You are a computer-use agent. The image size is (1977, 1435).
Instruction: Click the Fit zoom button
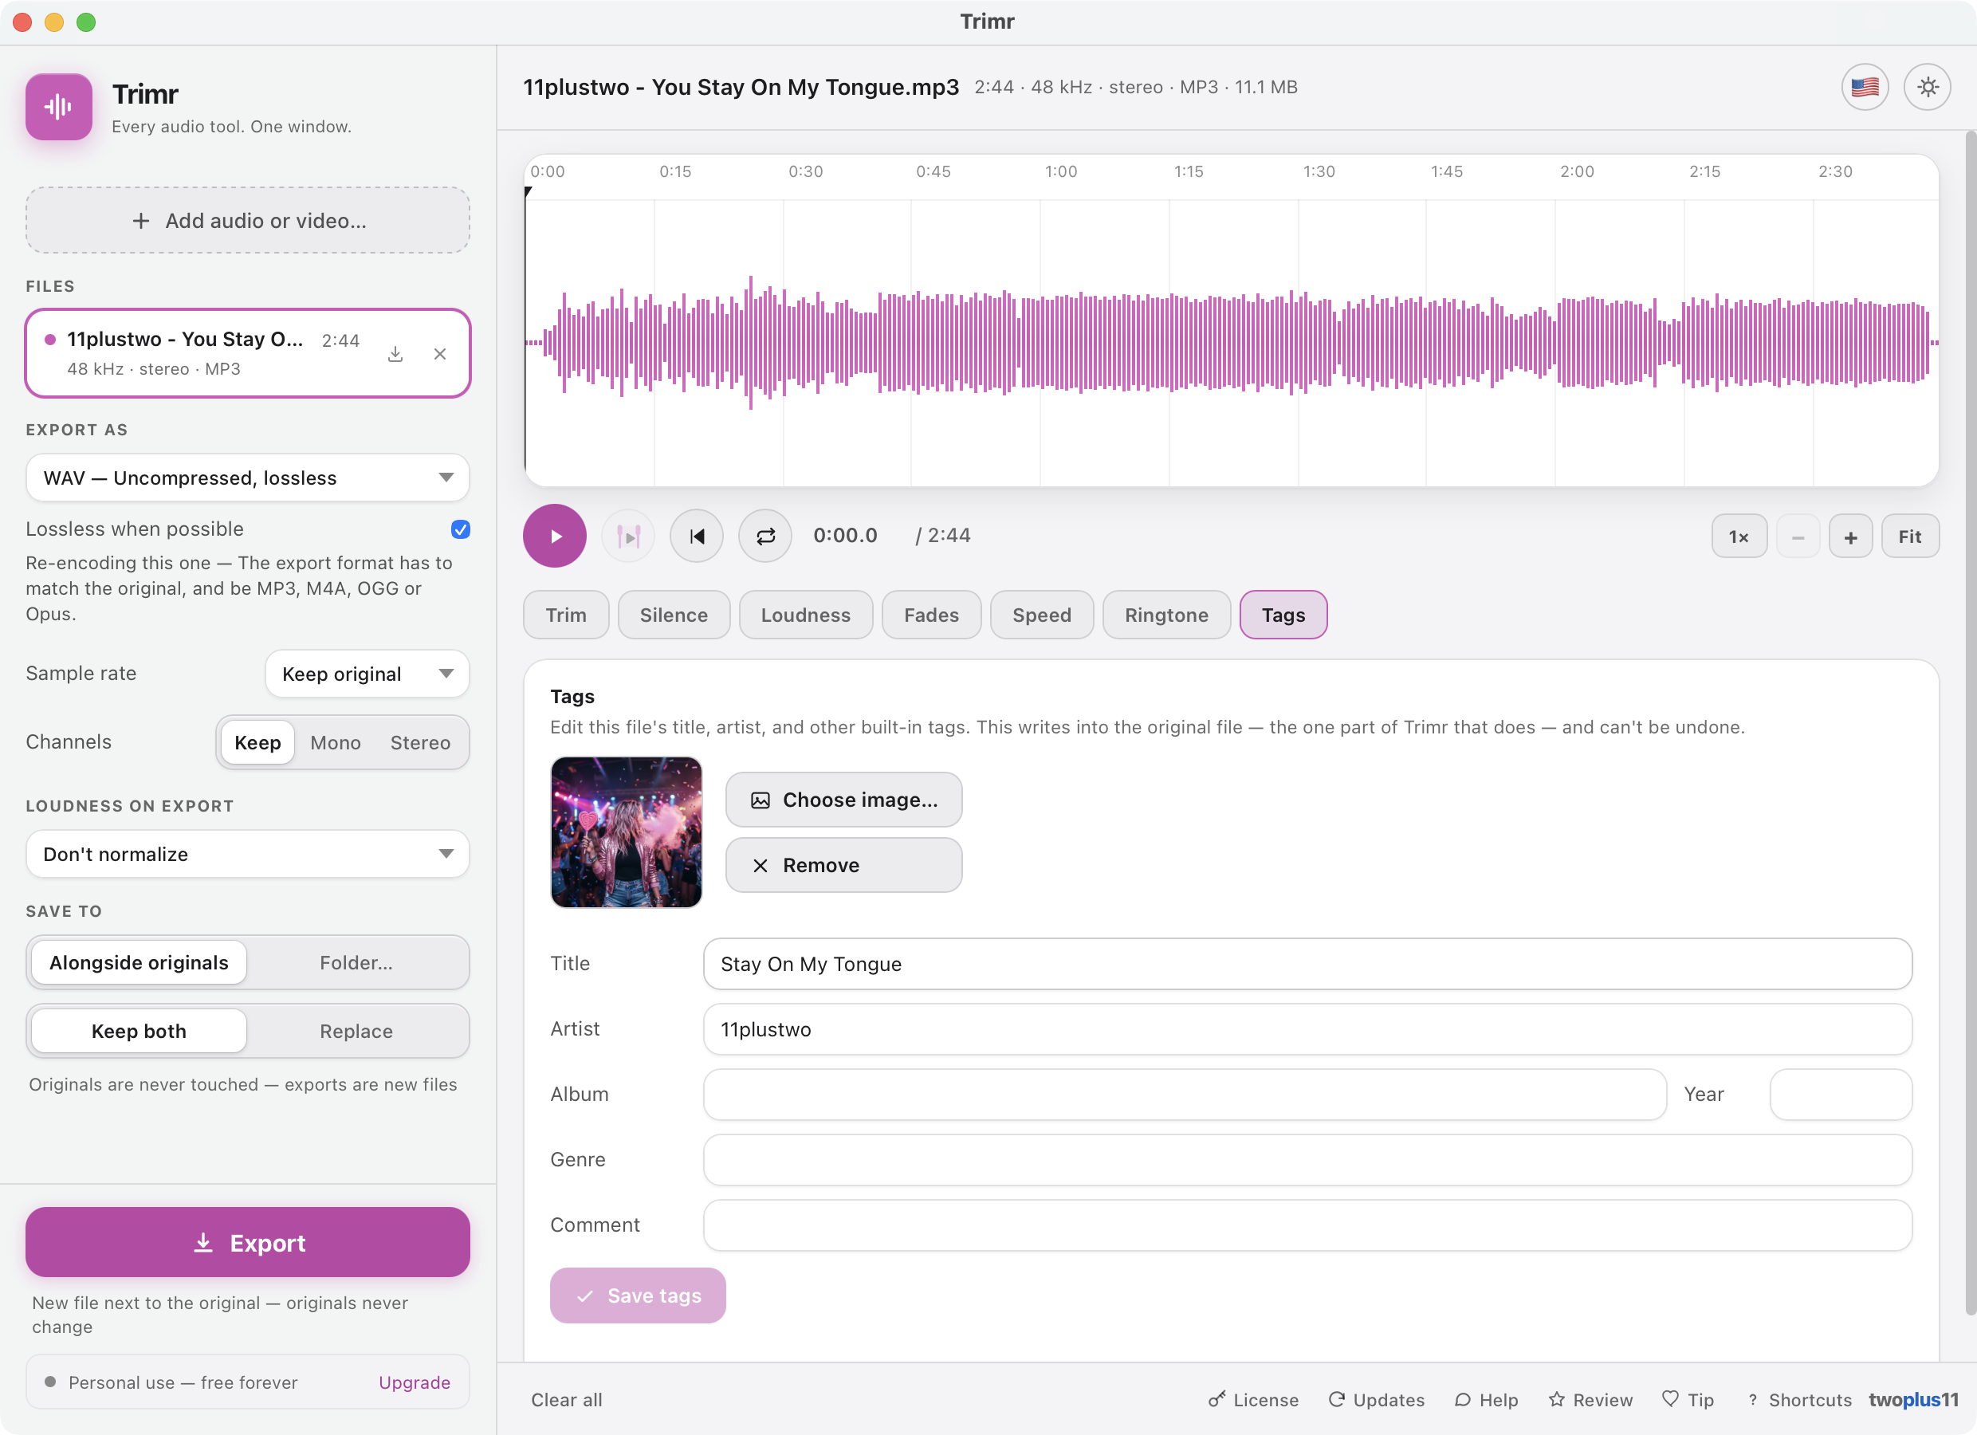1910,537
